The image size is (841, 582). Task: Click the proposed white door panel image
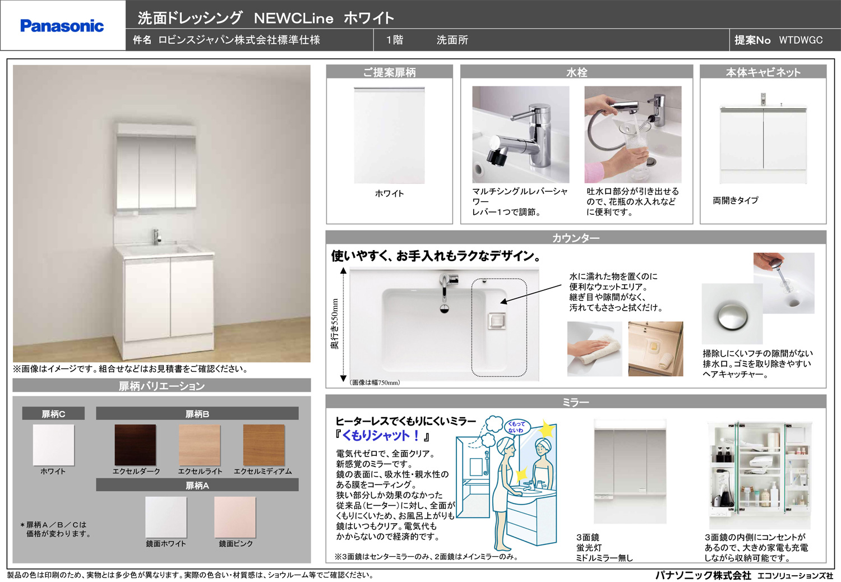pyautogui.click(x=389, y=135)
